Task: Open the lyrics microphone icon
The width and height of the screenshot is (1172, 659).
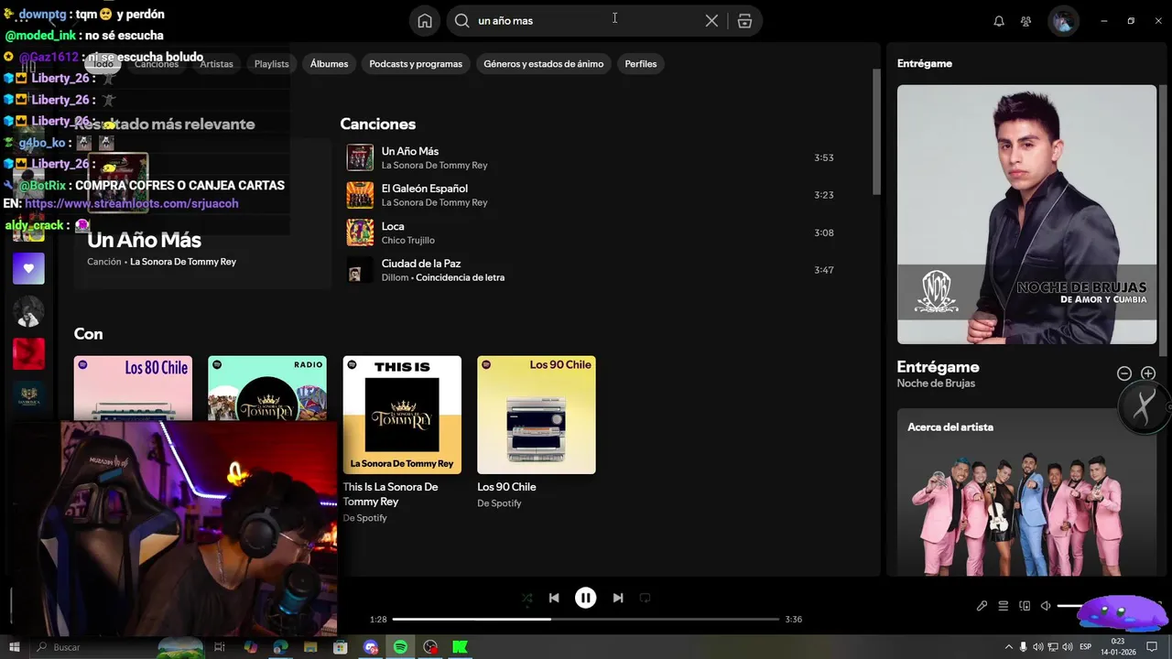Action: 982,606
